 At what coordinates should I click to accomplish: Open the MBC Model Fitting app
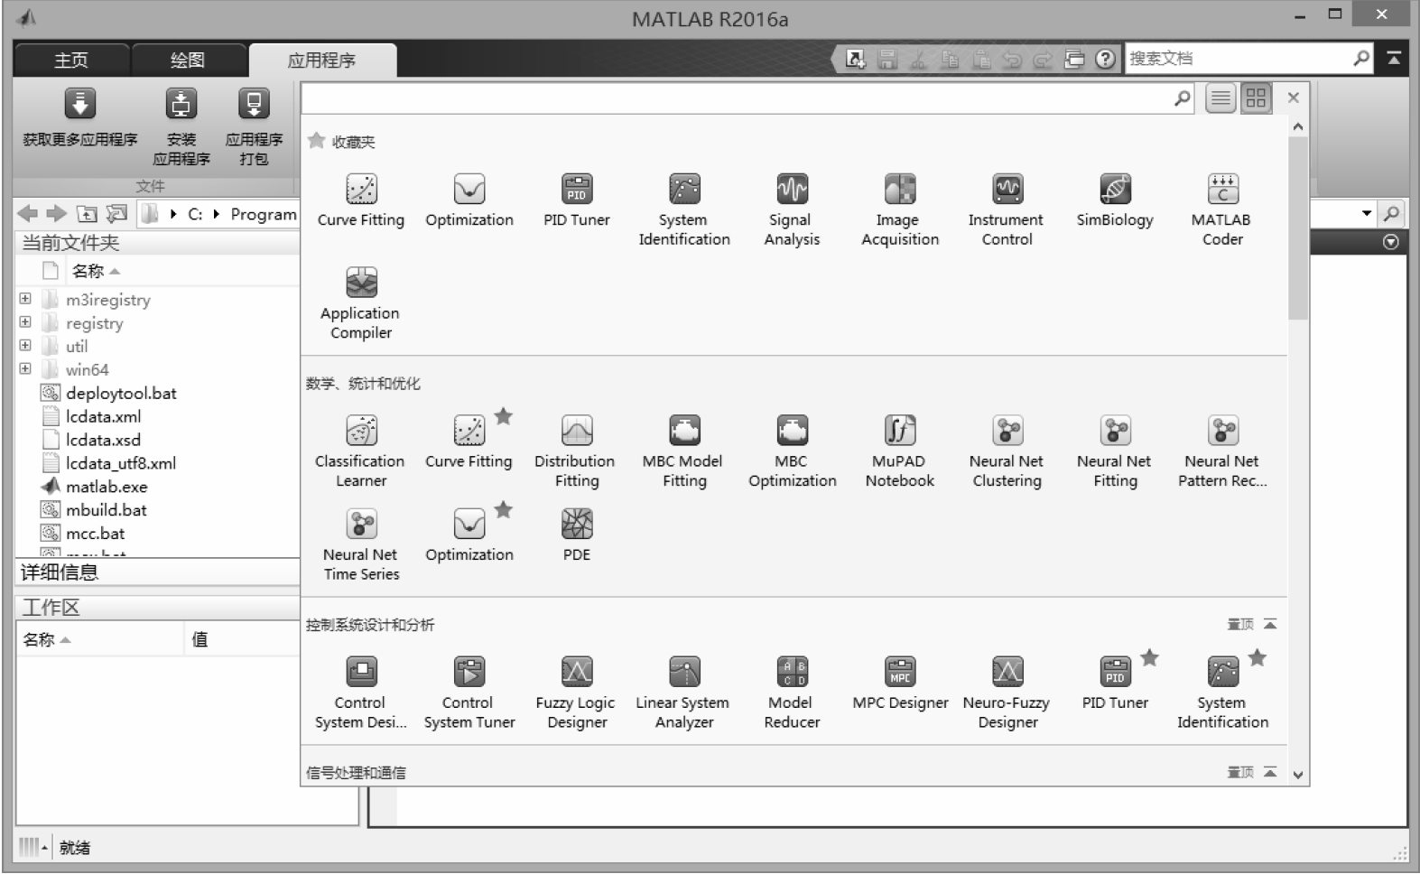click(x=684, y=451)
